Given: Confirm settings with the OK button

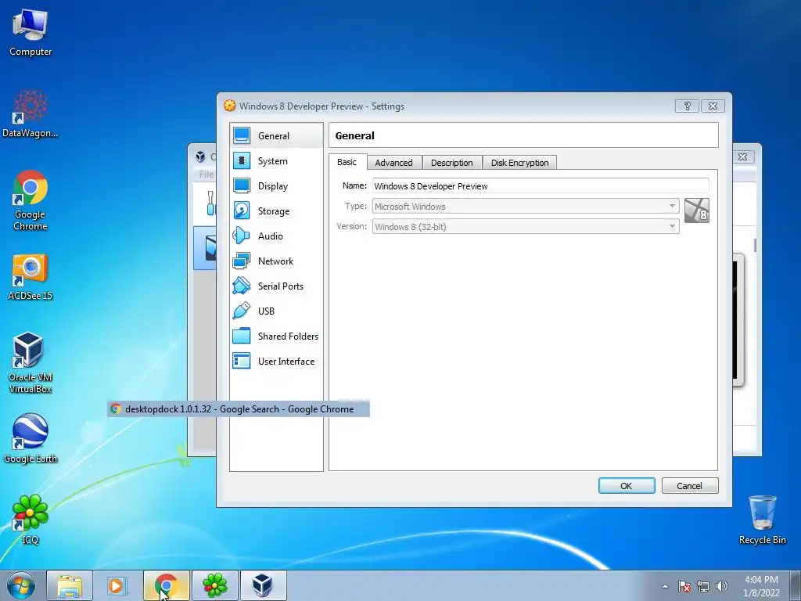Looking at the screenshot, I should click(x=627, y=485).
